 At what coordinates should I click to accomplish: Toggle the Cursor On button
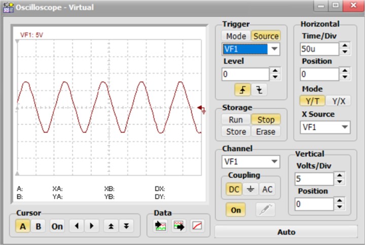tap(57, 226)
